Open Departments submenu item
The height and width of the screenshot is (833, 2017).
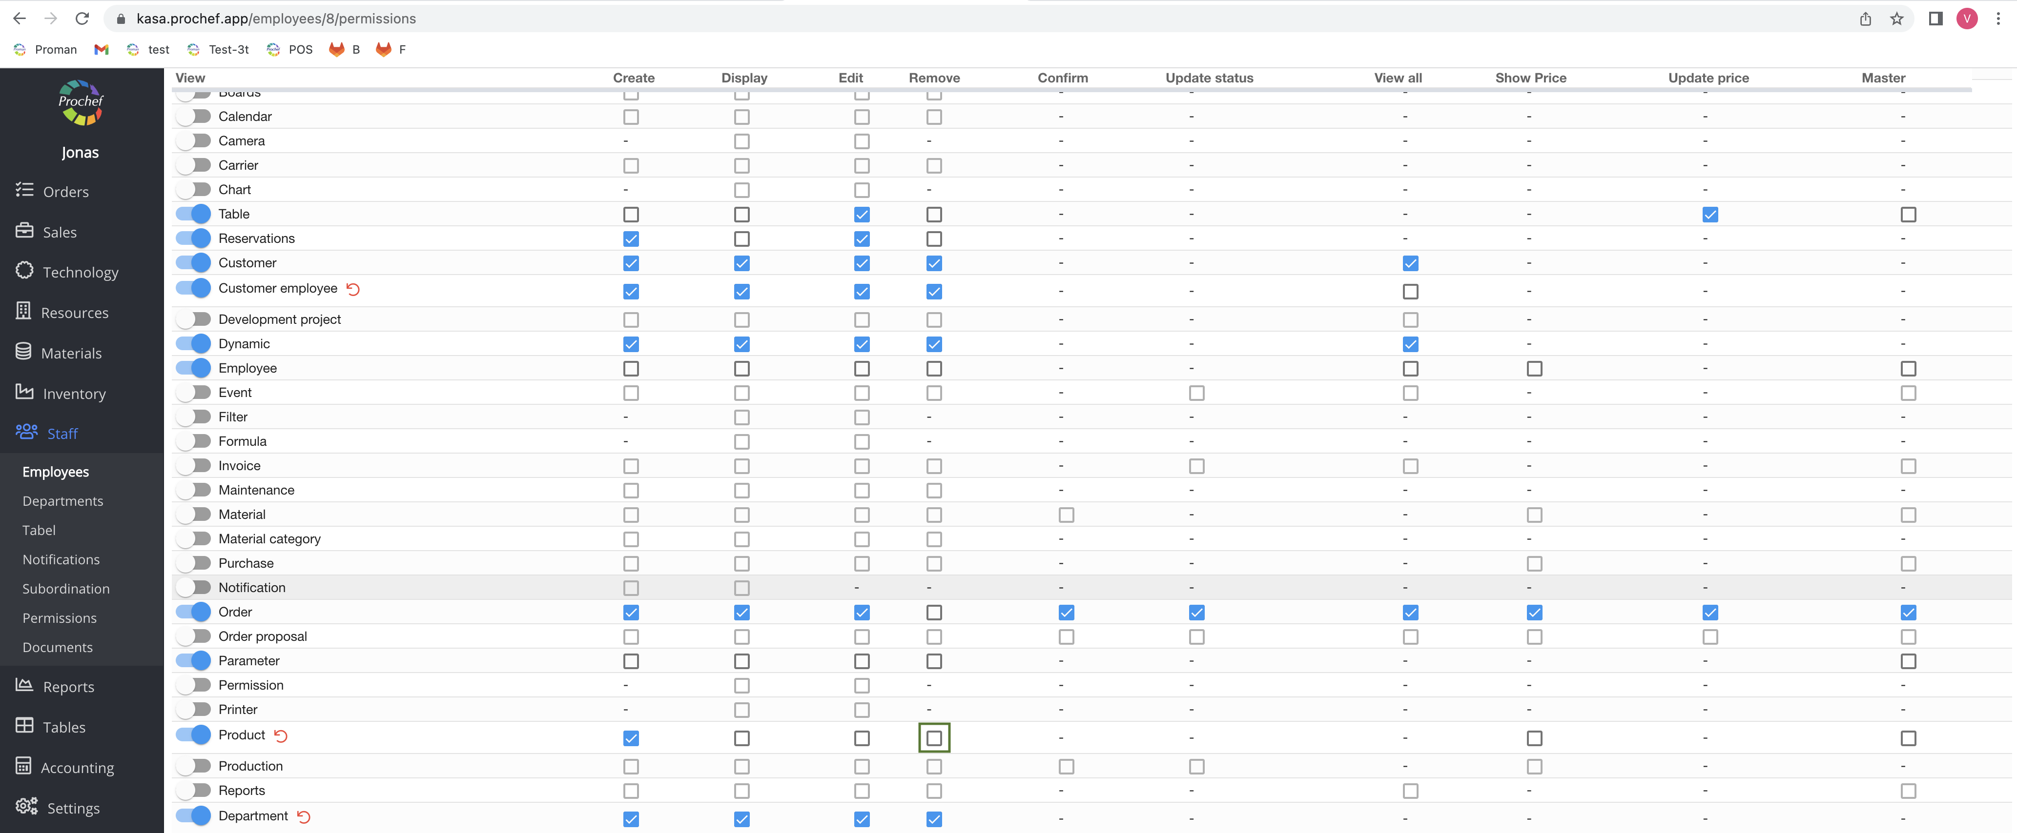pos(62,501)
